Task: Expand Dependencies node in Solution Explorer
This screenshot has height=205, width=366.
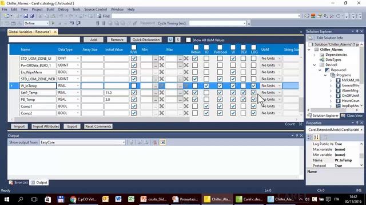Action: [315, 55]
